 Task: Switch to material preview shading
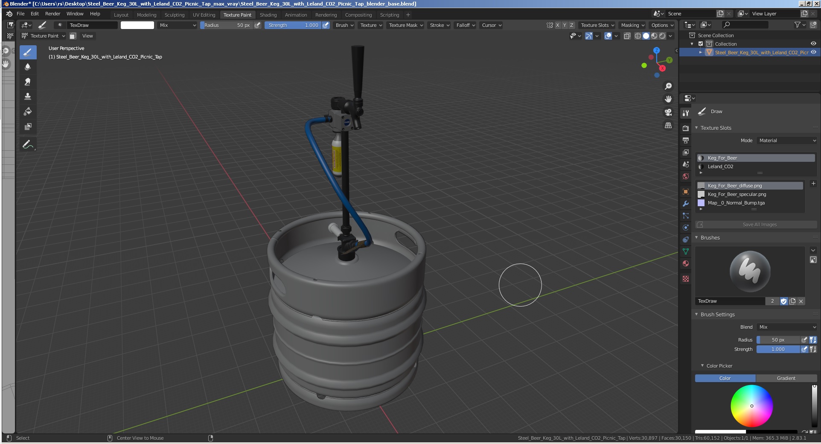point(654,36)
